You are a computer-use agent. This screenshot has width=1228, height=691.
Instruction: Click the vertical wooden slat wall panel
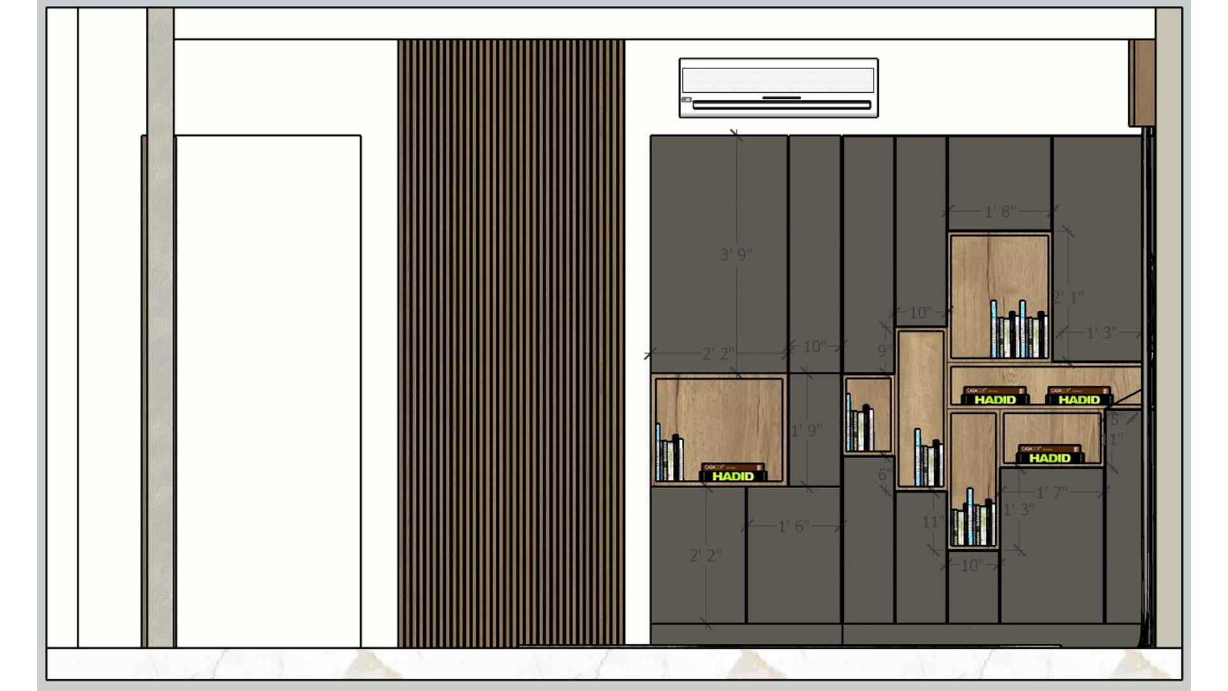point(511,343)
